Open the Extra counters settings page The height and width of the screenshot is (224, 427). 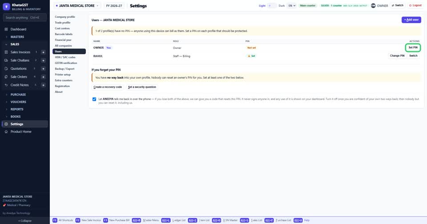pos(69,80)
